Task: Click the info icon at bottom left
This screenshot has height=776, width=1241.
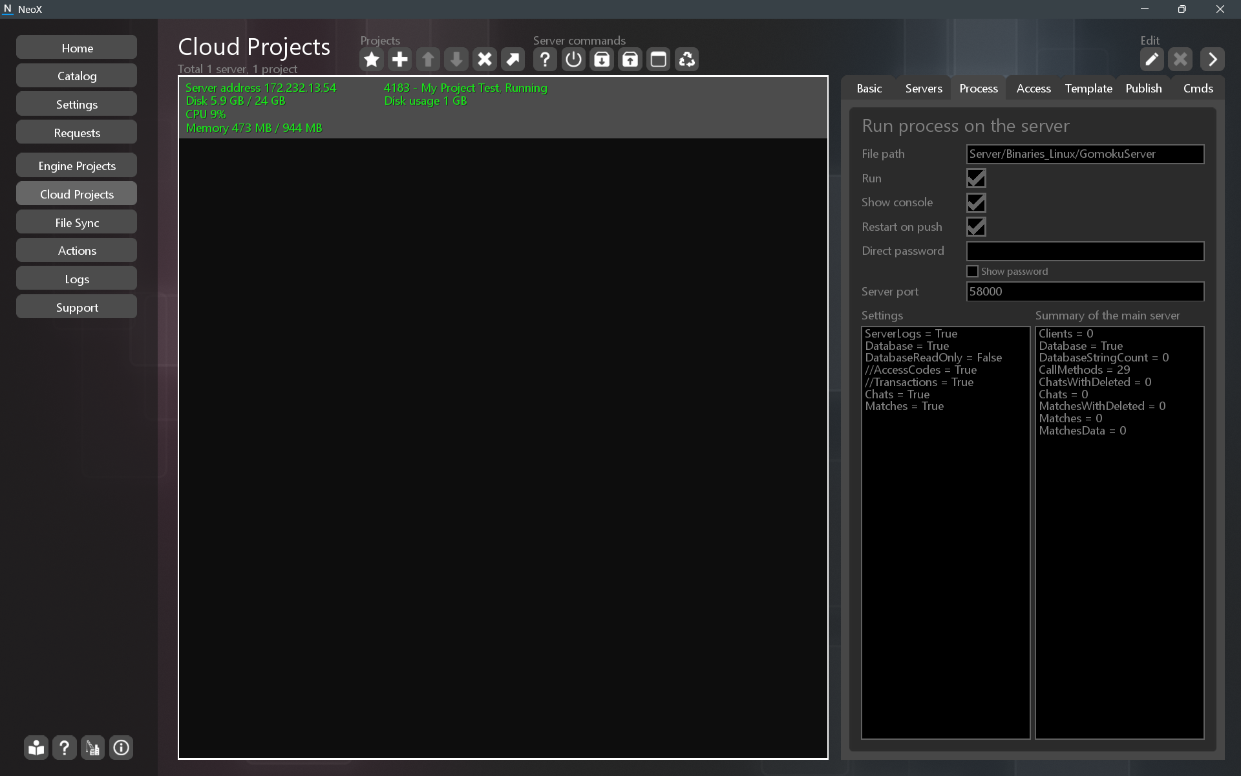Action: [121, 748]
